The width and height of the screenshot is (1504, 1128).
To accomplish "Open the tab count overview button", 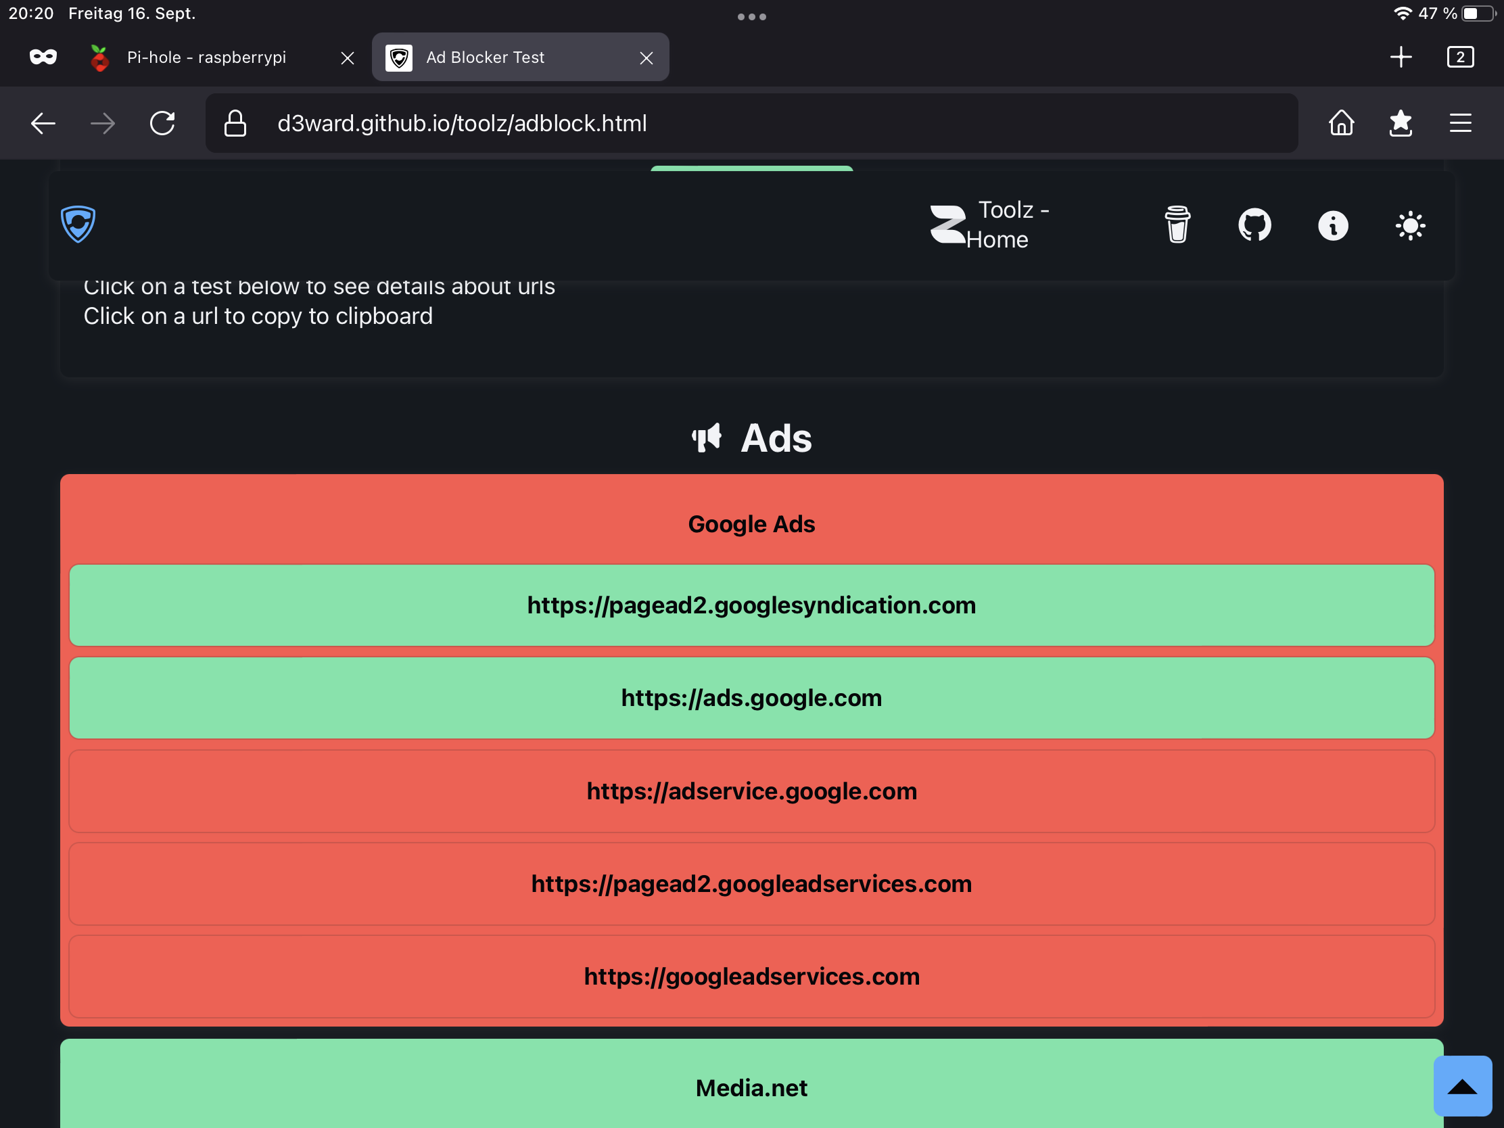I will tap(1460, 57).
